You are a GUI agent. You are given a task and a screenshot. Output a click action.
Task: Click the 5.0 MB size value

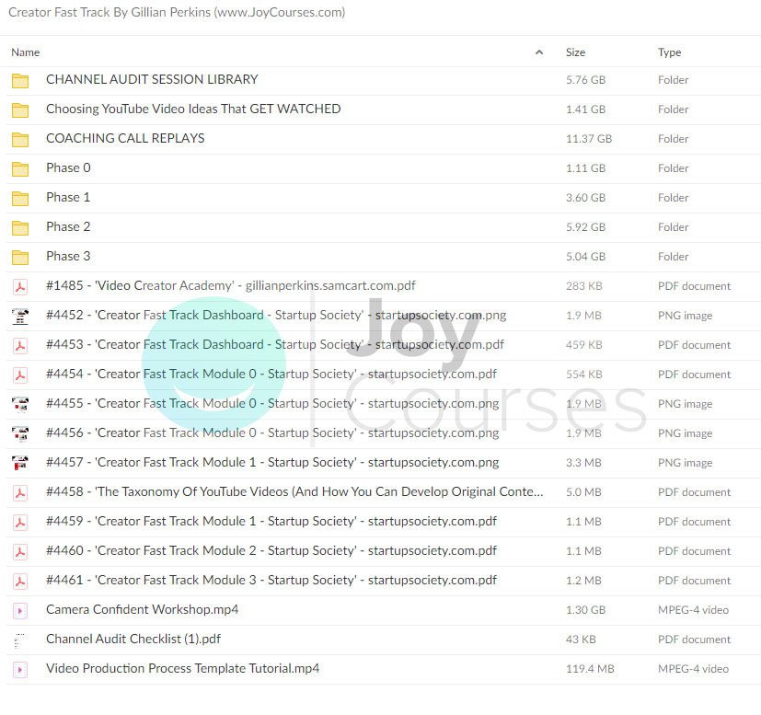pyautogui.click(x=583, y=492)
